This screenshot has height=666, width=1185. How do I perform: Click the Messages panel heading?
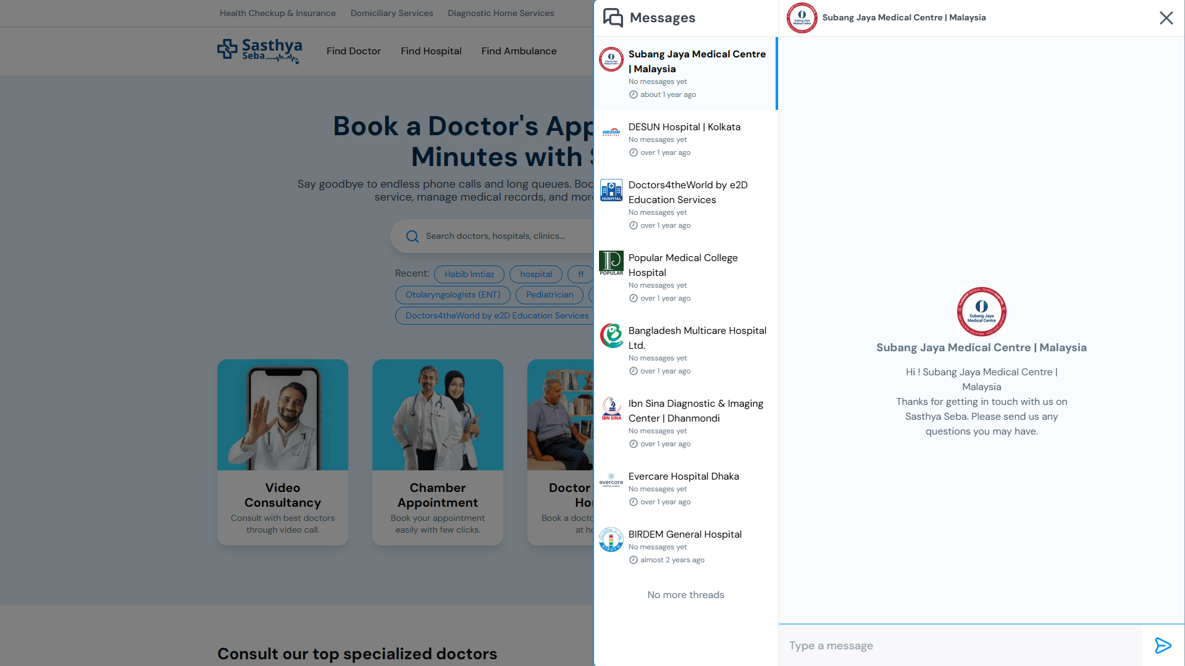tap(663, 18)
